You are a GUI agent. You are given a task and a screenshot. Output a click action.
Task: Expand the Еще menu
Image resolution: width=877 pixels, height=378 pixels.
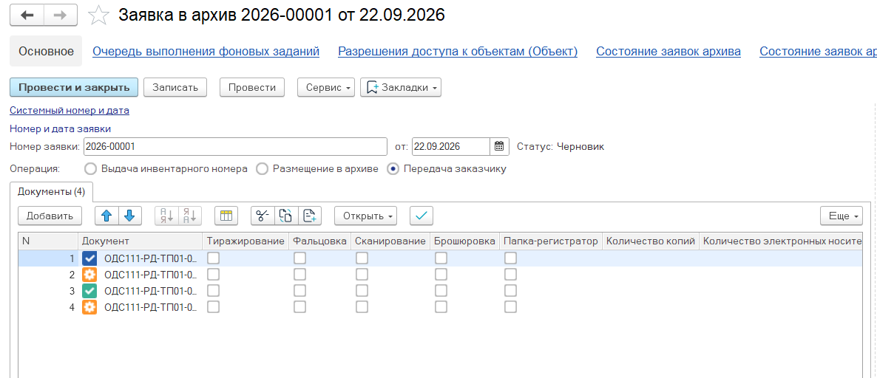coord(842,216)
